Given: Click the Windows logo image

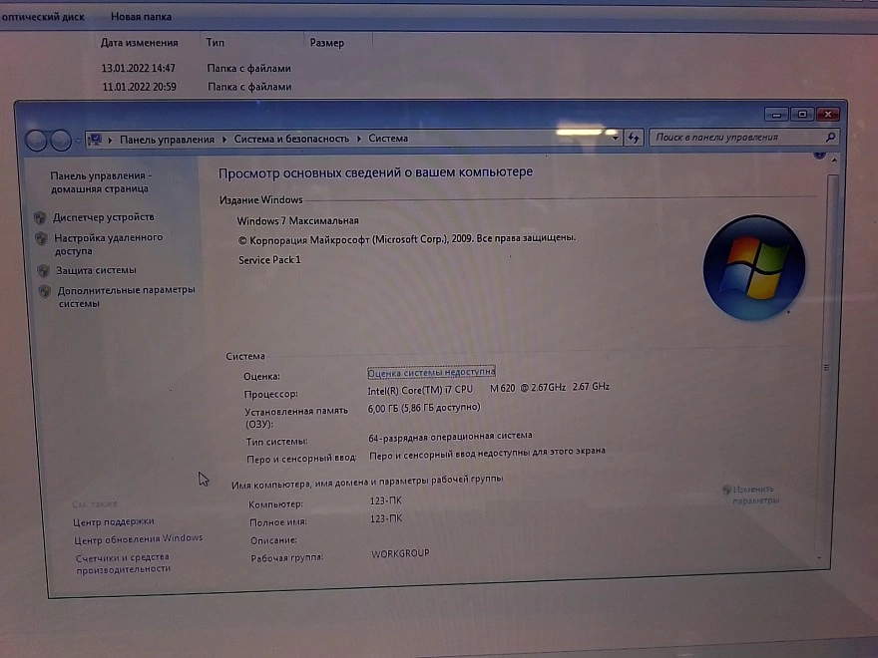Looking at the screenshot, I should (x=753, y=267).
